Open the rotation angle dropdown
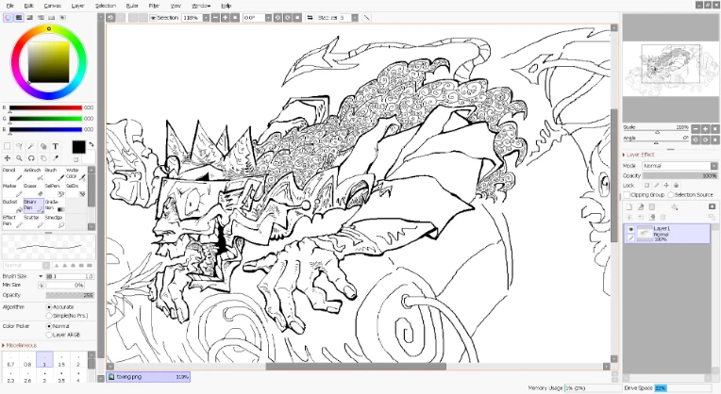Screen dimensions: 721x394 pos(269,18)
